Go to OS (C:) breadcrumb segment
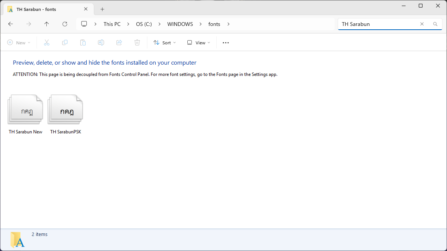 (144, 24)
